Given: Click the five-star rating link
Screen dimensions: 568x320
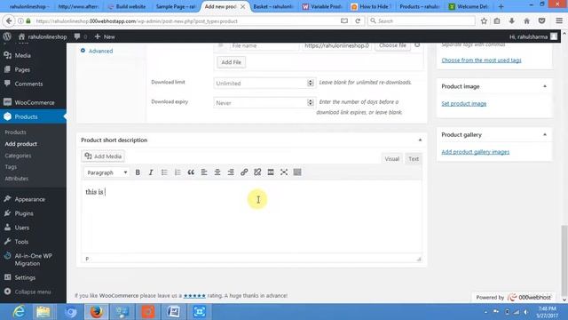Looking at the screenshot, I should click(194, 296).
